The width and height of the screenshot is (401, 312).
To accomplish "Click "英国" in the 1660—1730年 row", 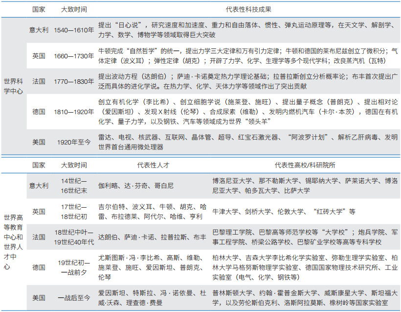I will [39, 56].
